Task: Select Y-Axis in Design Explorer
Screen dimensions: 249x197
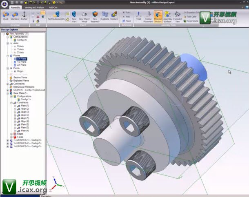Action: (x=20, y=49)
